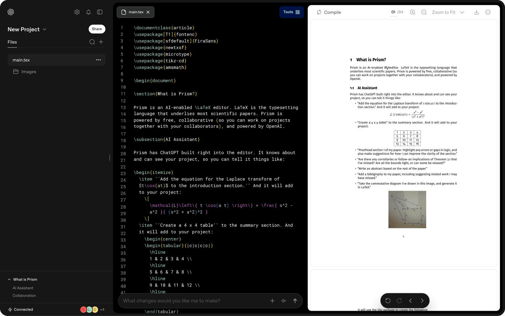Click the D collaborator avatar

tap(95, 309)
